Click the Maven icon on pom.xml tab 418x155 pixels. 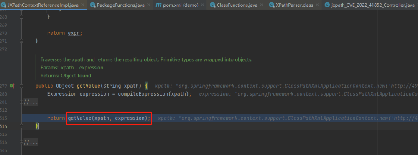158,5
